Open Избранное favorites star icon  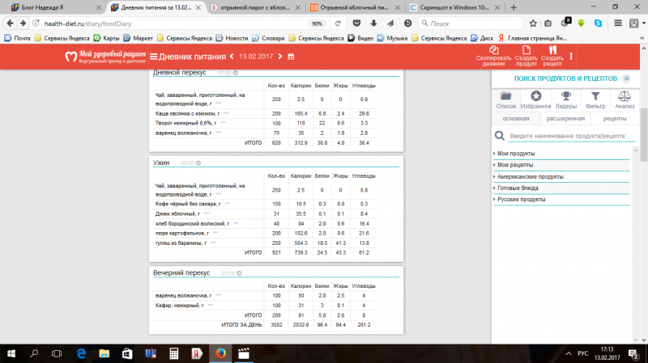(x=535, y=97)
